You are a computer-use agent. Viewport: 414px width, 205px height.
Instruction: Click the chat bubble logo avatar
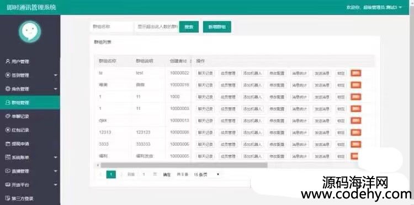(30, 31)
